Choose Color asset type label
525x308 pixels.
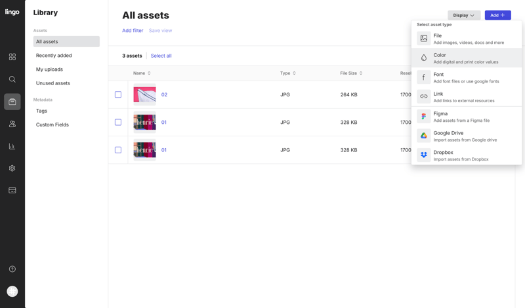(439, 55)
